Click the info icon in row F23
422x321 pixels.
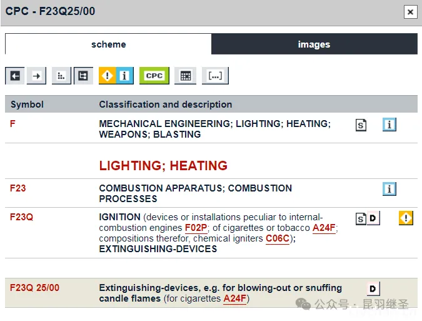(389, 189)
